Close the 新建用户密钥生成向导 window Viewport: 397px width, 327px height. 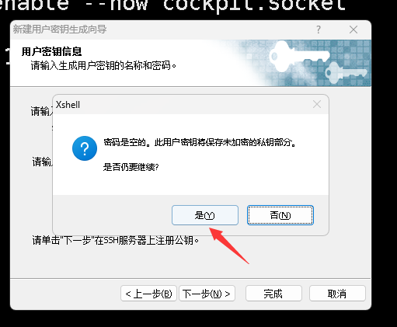[353, 30]
